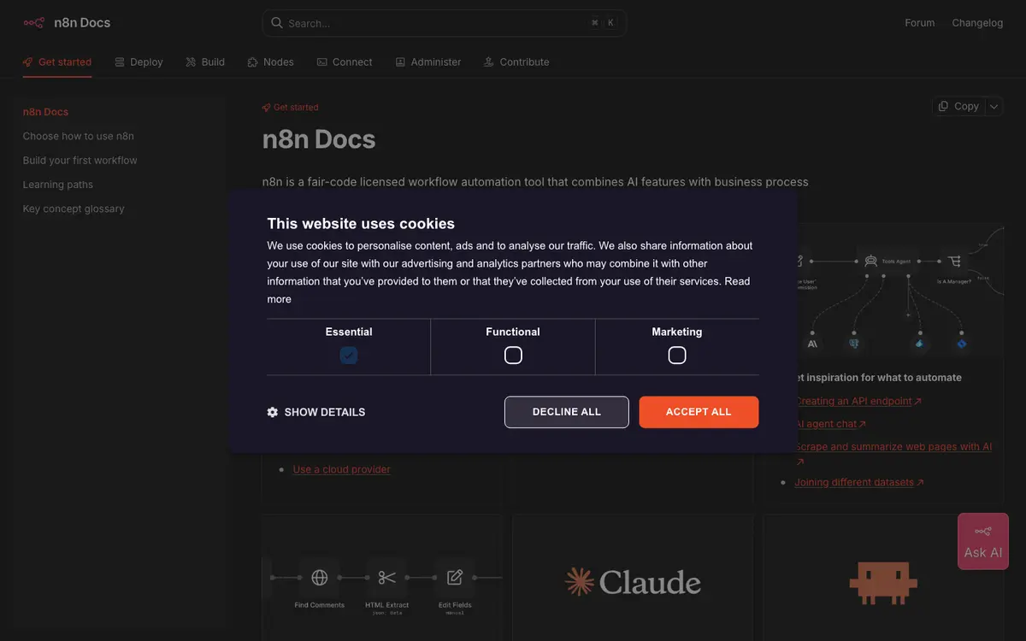Select n8n Docs in sidebar
1026x641 pixels.
click(46, 112)
